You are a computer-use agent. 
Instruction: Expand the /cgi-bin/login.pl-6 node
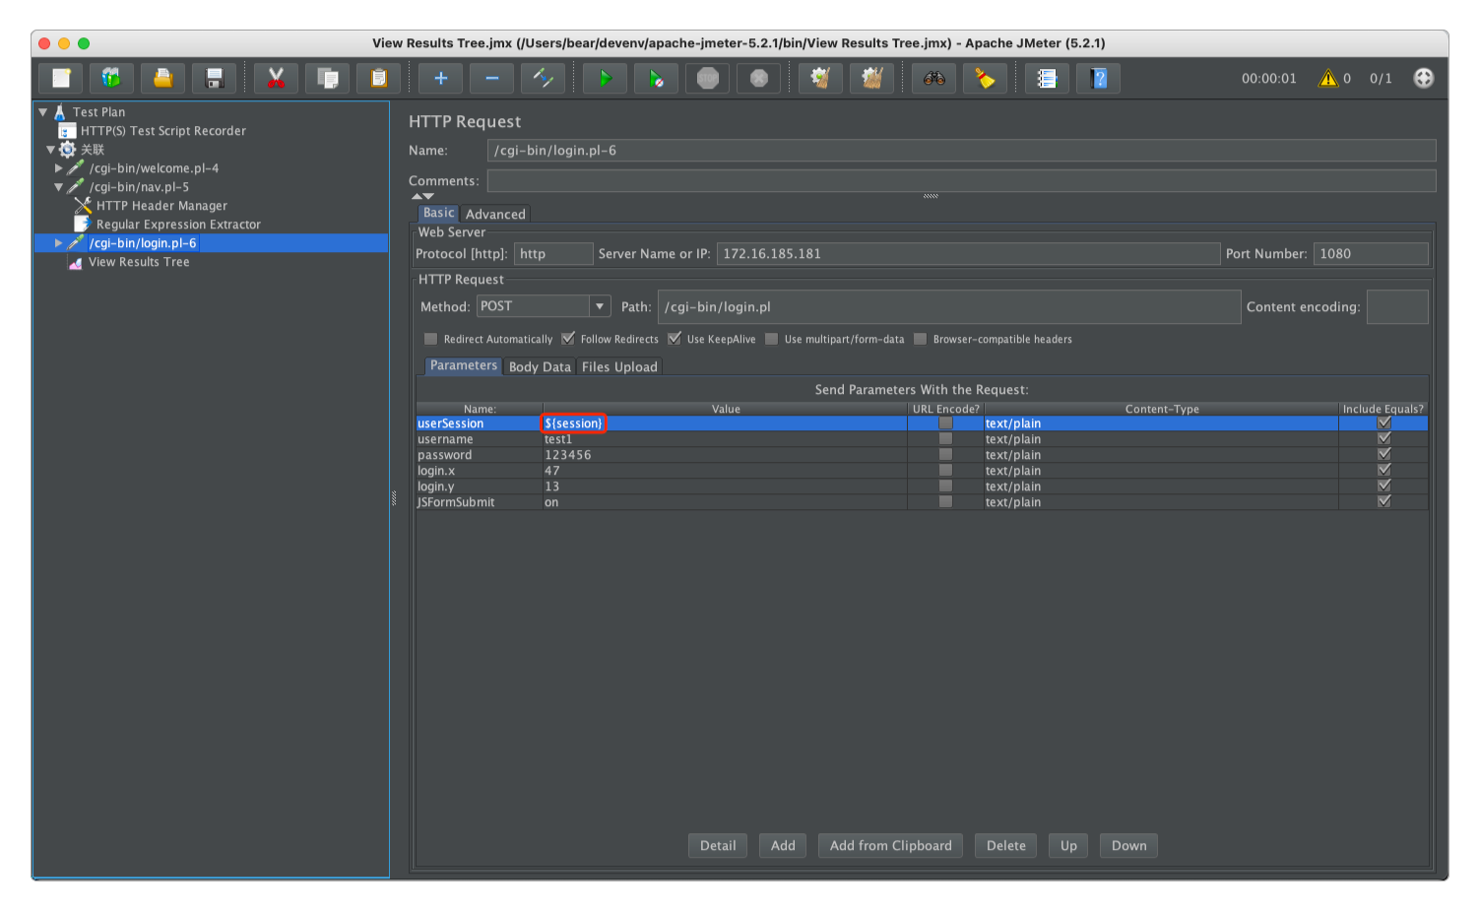point(59,243)
